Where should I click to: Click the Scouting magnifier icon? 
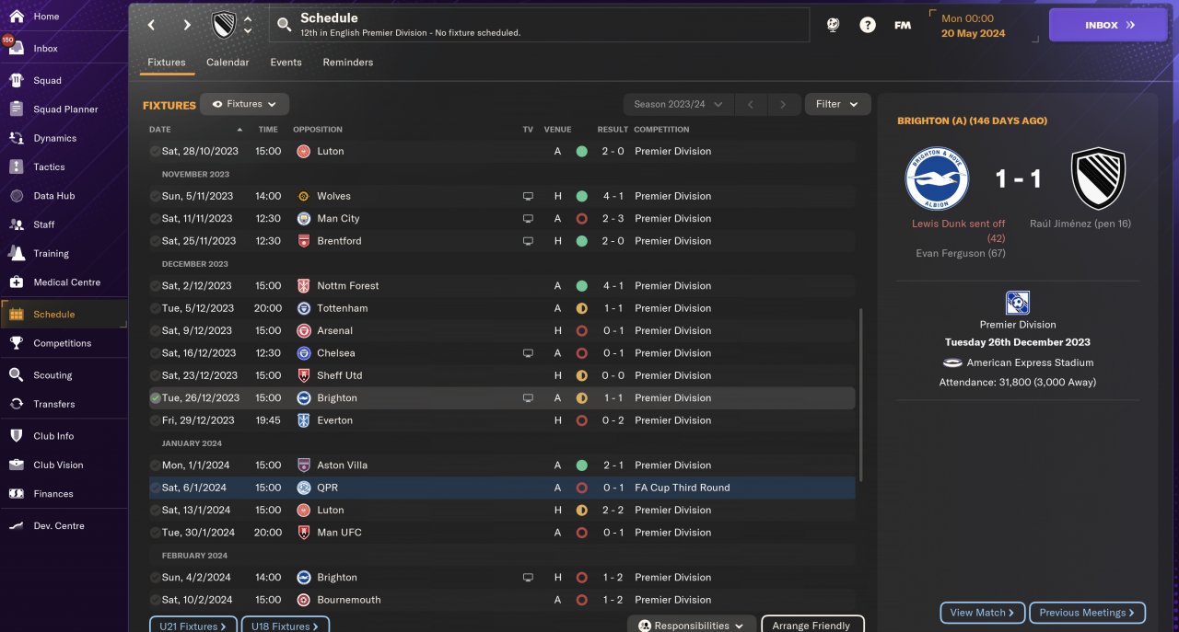point(16,374)
